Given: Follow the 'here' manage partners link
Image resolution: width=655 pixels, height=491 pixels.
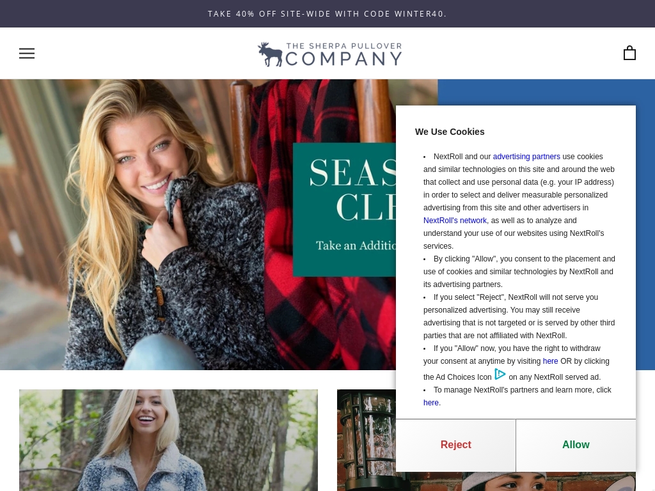Looking at the screenshot, I should coord(430,403).
